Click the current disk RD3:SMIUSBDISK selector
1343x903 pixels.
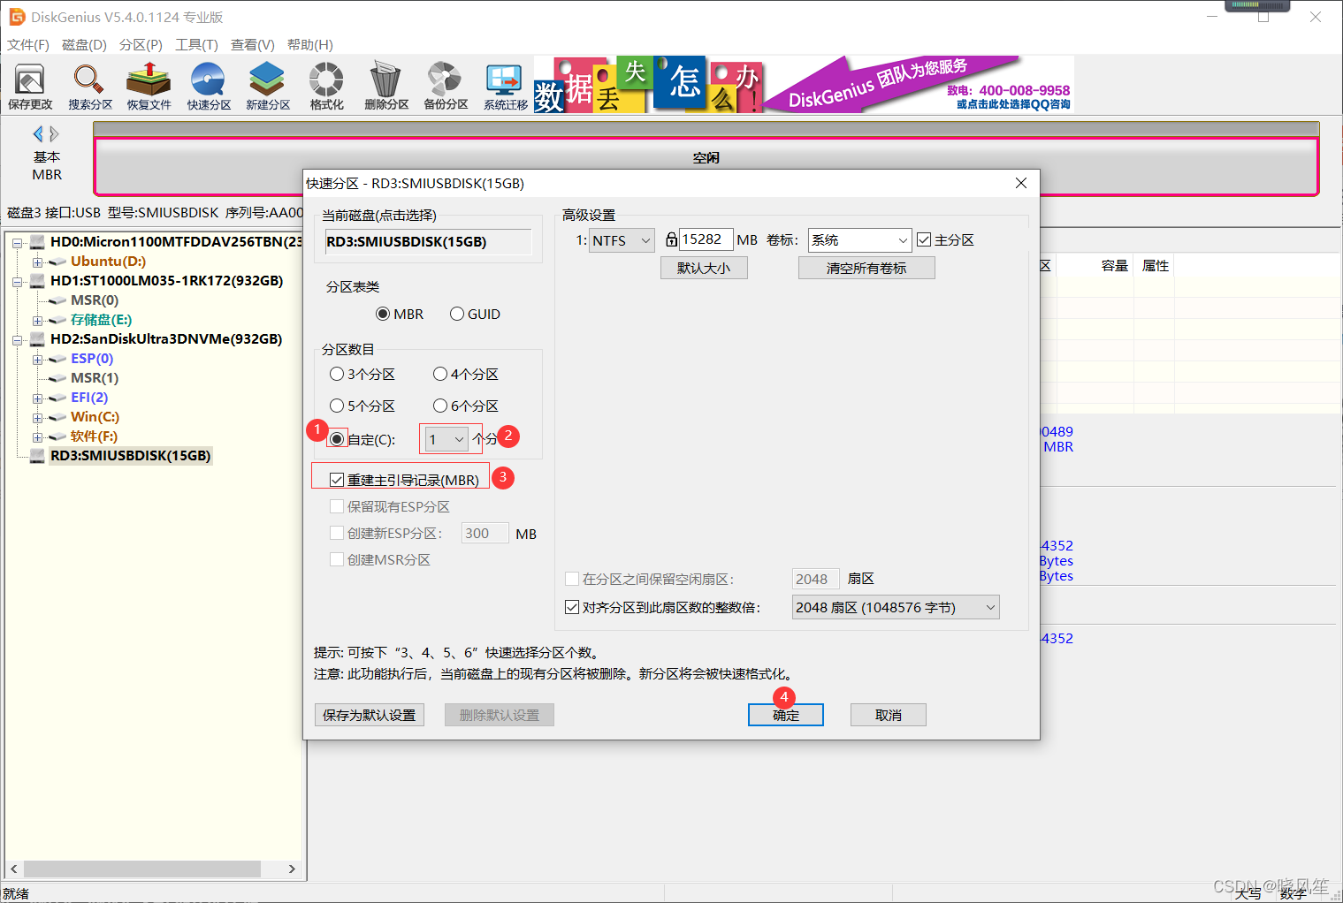click(x=429, y=242)
